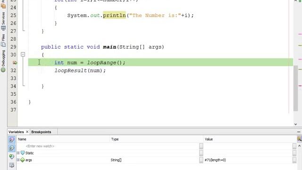This screenshot has width=302, height=170.
Task: Select the Variables tab
Action: click(16, 132)
